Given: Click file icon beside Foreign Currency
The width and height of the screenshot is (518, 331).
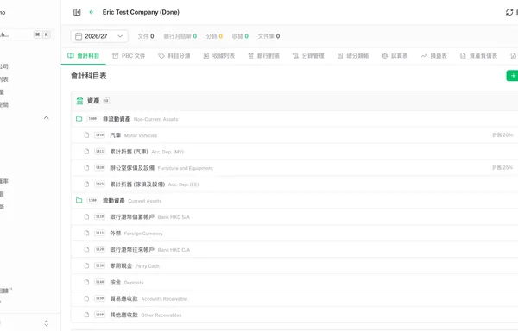Looking at the screenshot, I should click(86, 233).
